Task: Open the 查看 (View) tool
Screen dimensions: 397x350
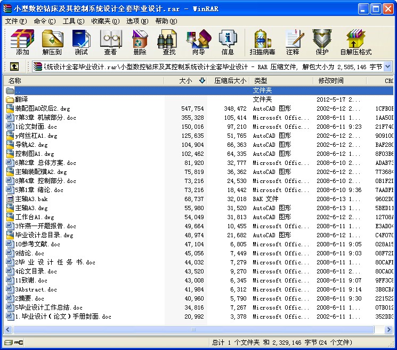Action: pyautogui.click(x=110, y=42)
